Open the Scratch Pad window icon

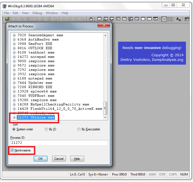click(x=143, y=19)
